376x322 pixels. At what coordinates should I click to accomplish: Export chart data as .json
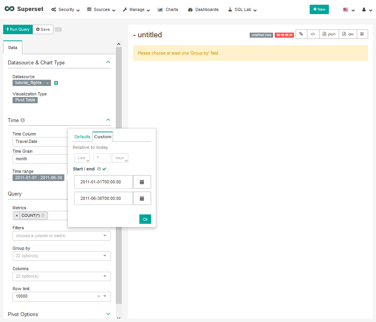click(329, 34)
